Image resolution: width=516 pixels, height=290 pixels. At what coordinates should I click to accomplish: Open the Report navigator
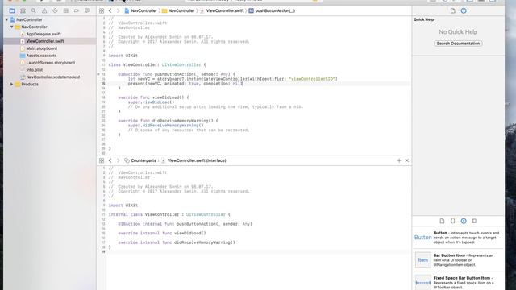(87, 10)
